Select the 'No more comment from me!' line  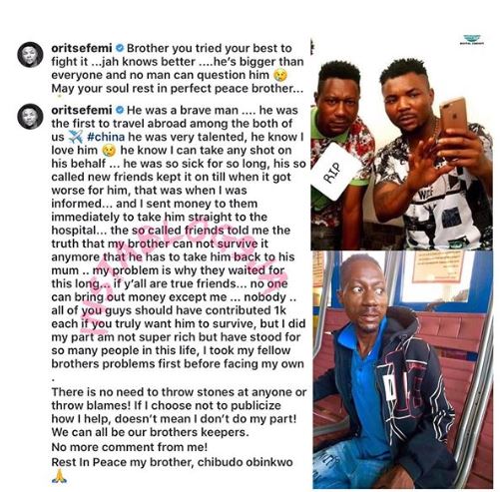[130, 447]
